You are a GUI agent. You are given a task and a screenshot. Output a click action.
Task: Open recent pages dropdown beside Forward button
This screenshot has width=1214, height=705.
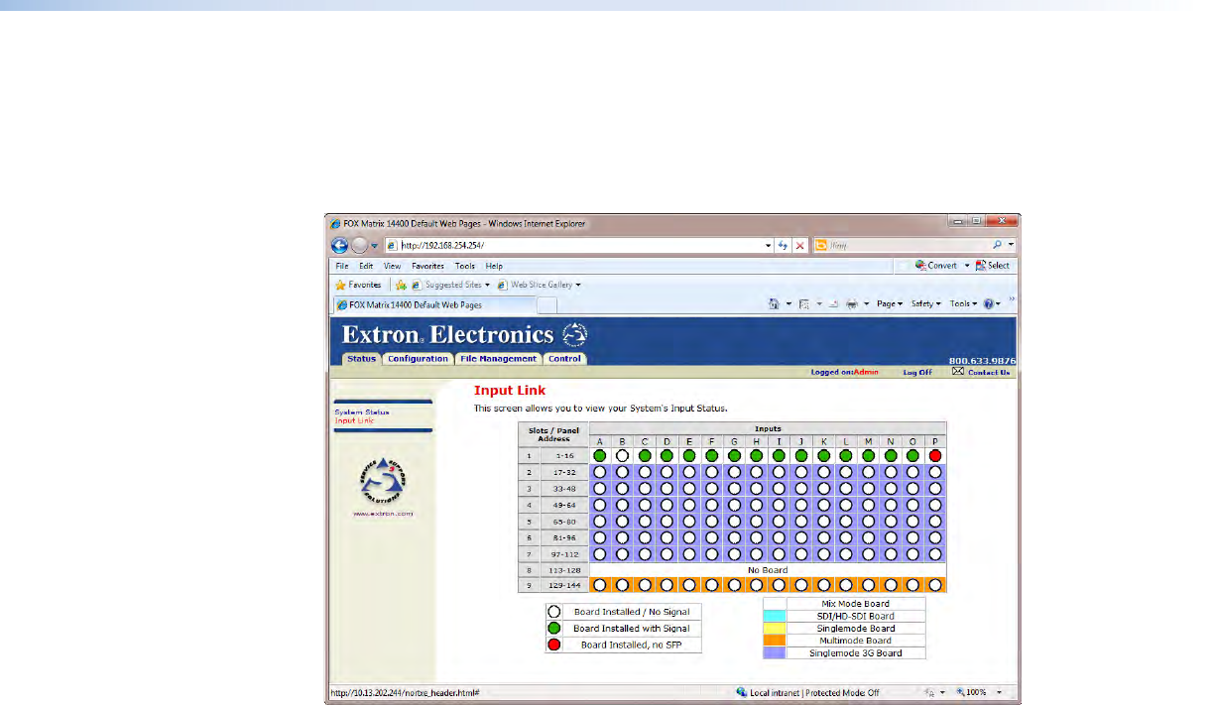click(x=375, y=246)
